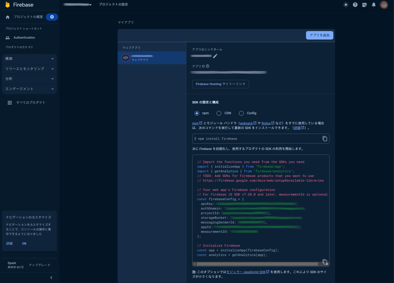Image resolution: width=394 pixels, height=283 pixels.
Task: Select the npm radio option
Action: 197,113
